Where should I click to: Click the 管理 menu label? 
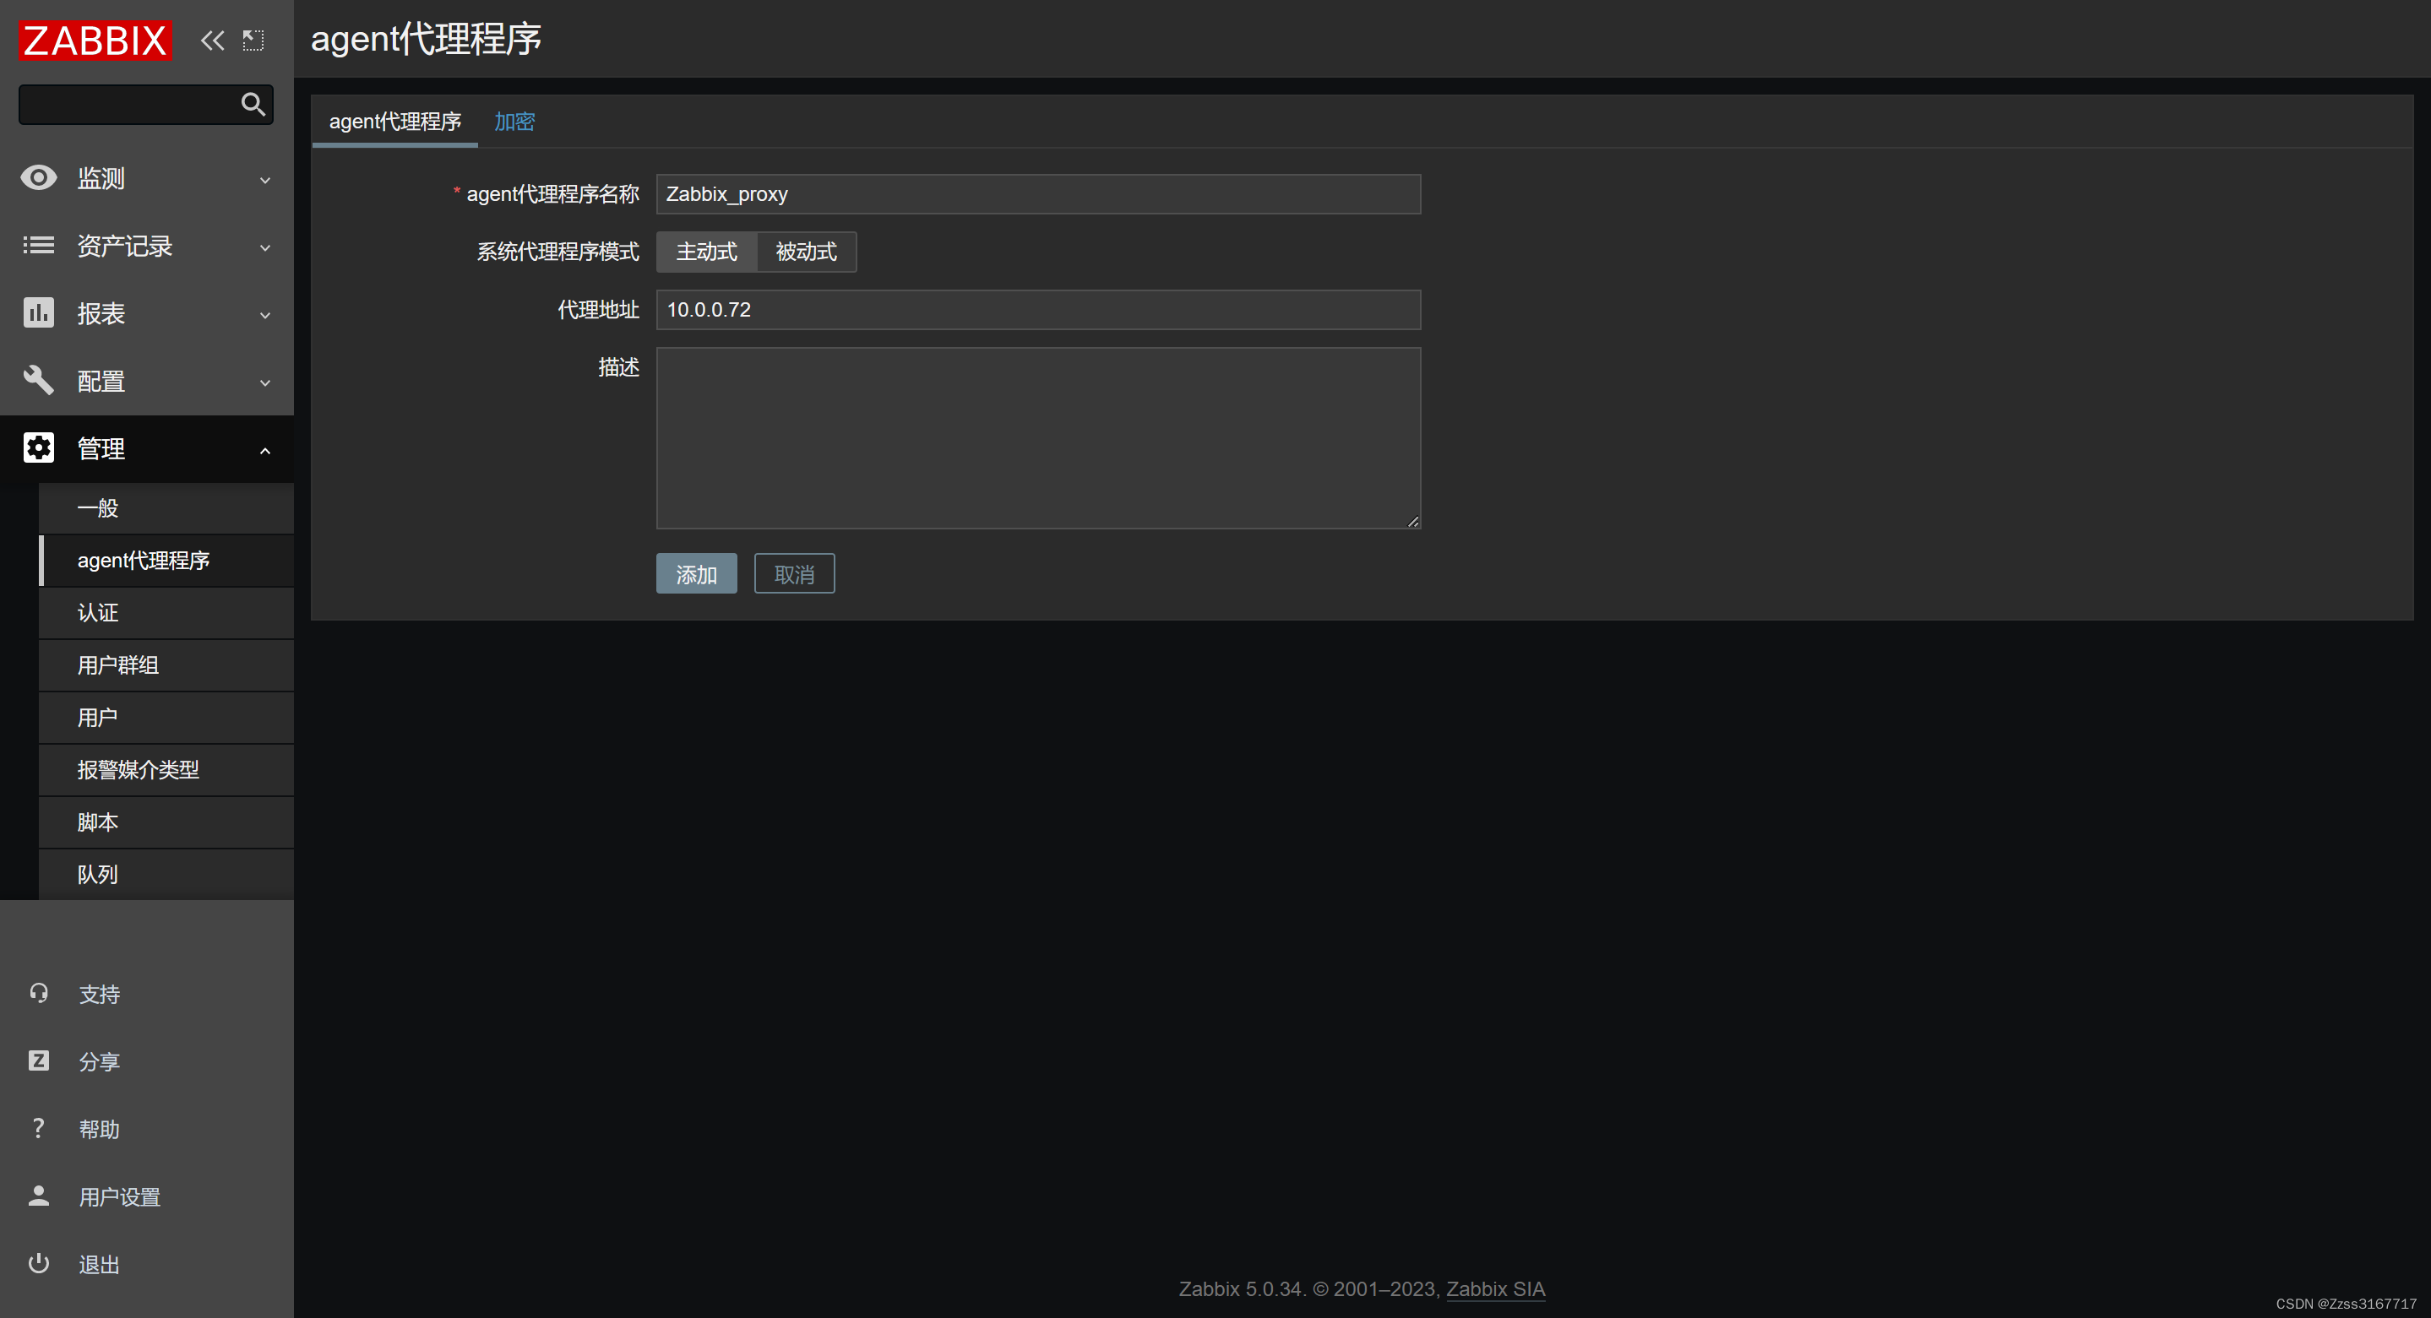pyautogui.click(x=101, y=449)
